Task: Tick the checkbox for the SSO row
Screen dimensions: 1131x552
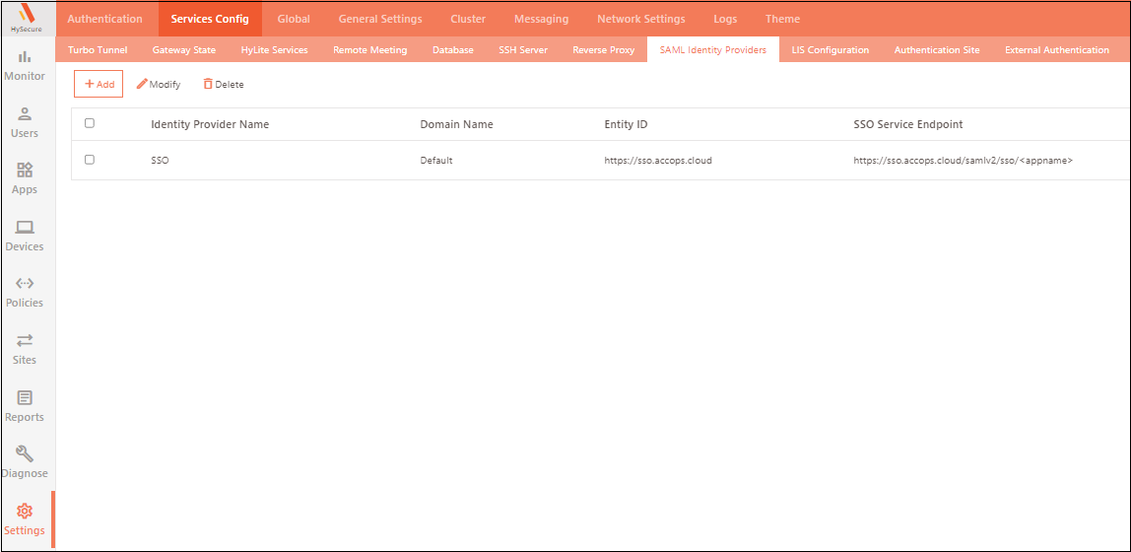Action: (x=90, y=160)
